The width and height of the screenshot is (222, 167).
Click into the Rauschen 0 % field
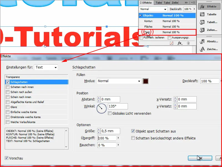[107, 145]
